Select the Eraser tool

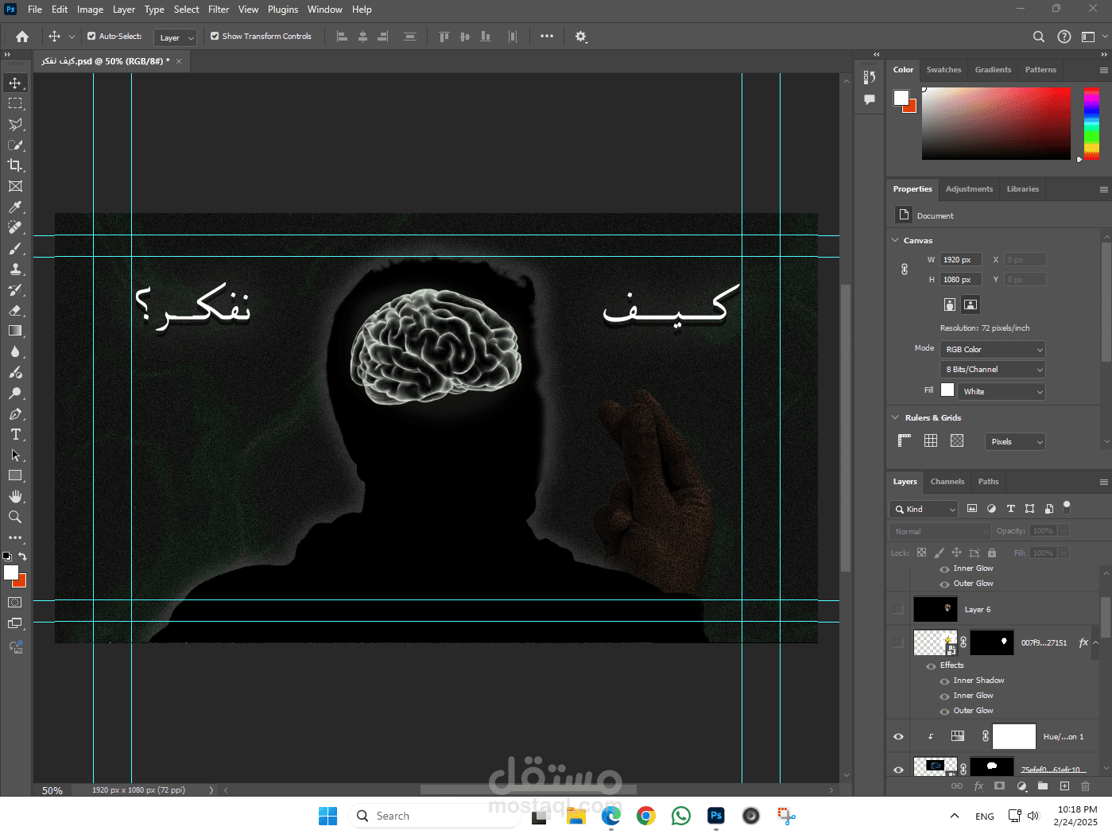[x=15, y=310]
